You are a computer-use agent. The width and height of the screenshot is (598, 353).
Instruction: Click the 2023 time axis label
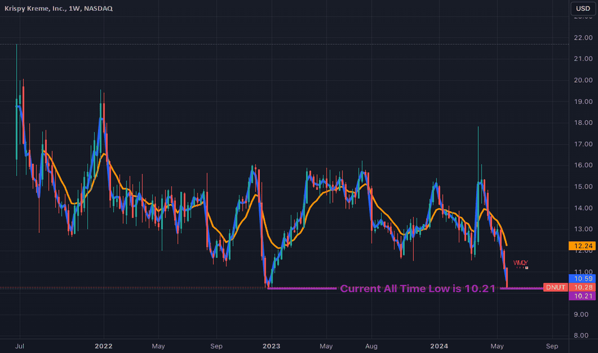(x=271, y=346)
